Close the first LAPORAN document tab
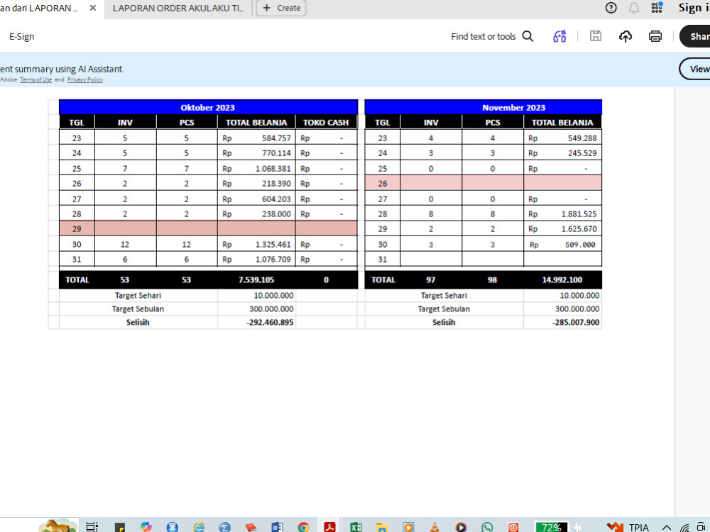Screen dimensions: 710x532 tap(93, 8)
